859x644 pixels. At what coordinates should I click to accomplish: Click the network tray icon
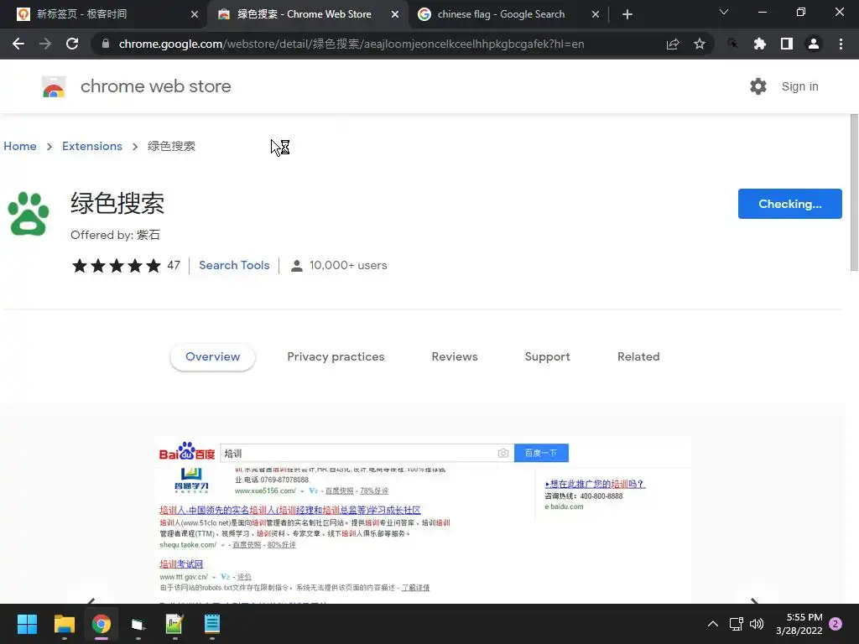(x=736, y=624)
